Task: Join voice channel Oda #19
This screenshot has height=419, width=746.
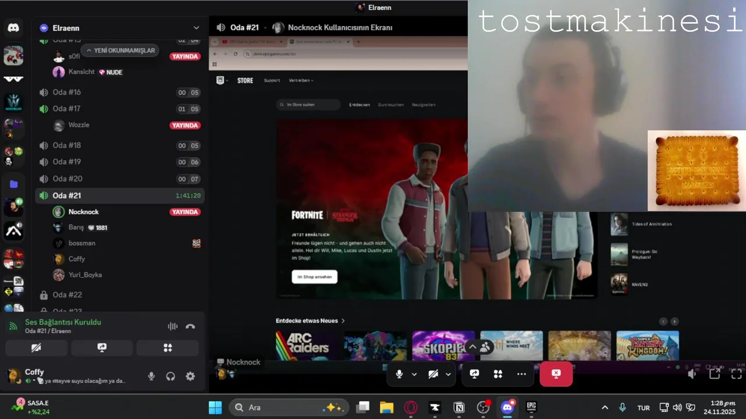Action: [x=119, y=162]
